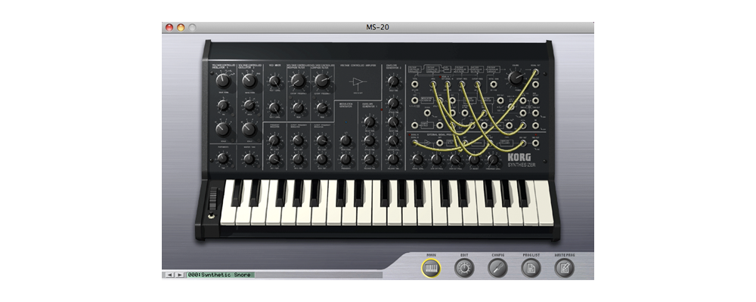Adjust the Modulation Generator frequency knob

(x=345, y=159)
